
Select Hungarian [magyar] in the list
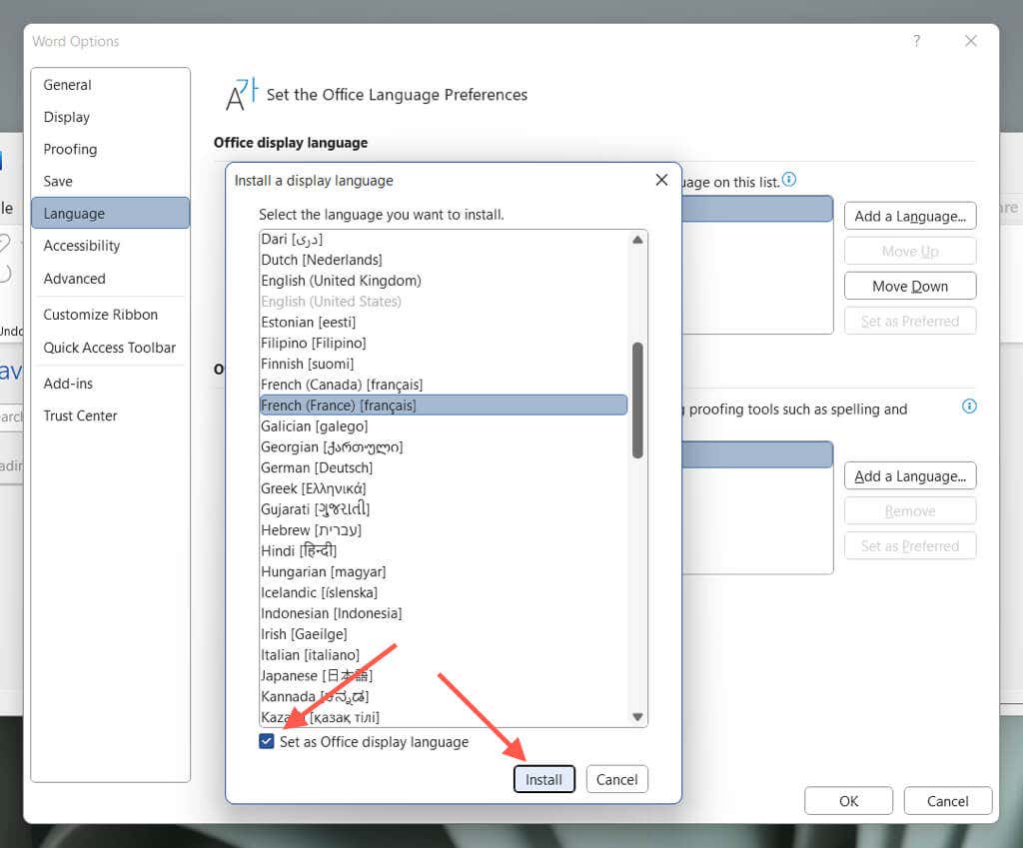pyautogui.click(x=444, y=572)
